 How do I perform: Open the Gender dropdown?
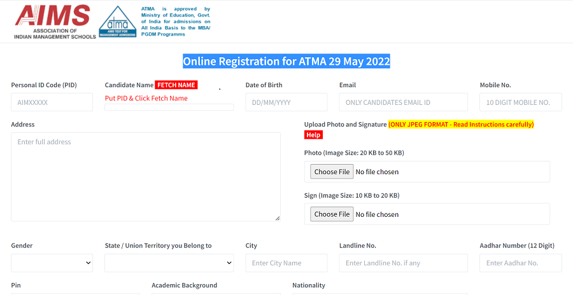pyautogui.click(x=52, y=263)
